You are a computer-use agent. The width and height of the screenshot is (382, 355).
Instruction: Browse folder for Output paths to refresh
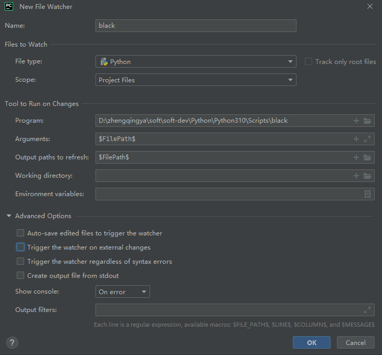point(367,157)
